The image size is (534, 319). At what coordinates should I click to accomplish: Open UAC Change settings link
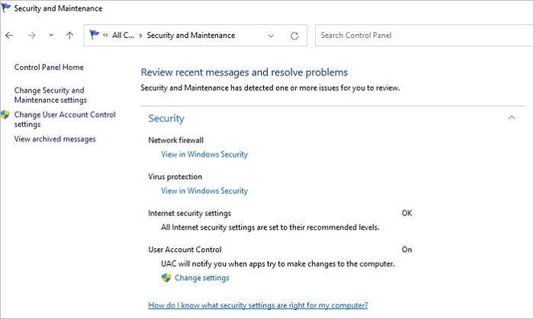202,278
